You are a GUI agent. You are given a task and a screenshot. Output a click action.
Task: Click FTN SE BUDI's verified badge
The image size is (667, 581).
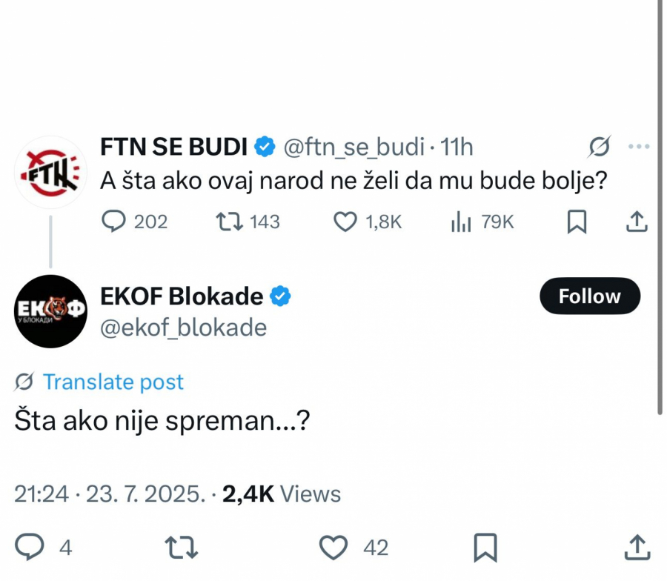coord(264,147)
